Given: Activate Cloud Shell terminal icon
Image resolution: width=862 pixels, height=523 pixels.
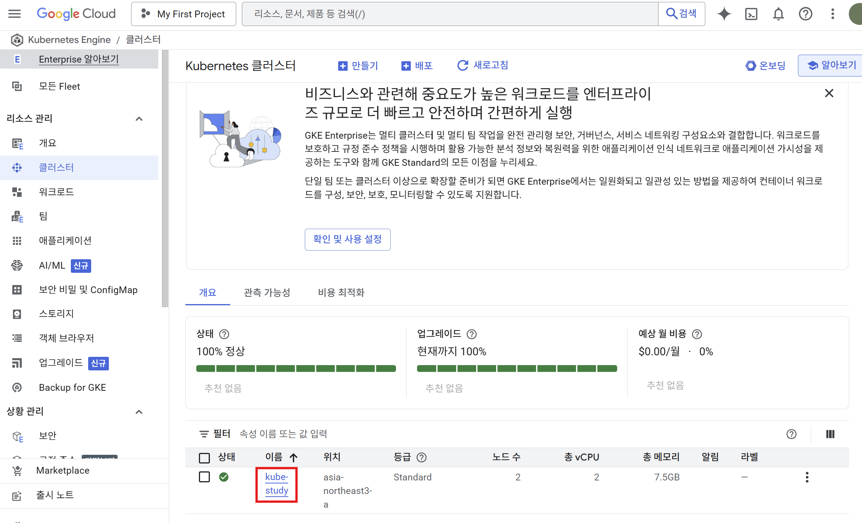Looking at the screenshot, I should coord(751,14).
